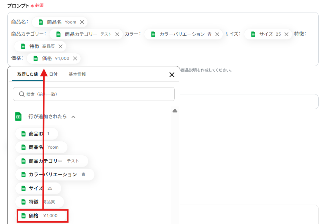Viewport: 320px width, 224px height.
Task: Close the 取得した値 picker panel
Action: [x=172, y=75]
